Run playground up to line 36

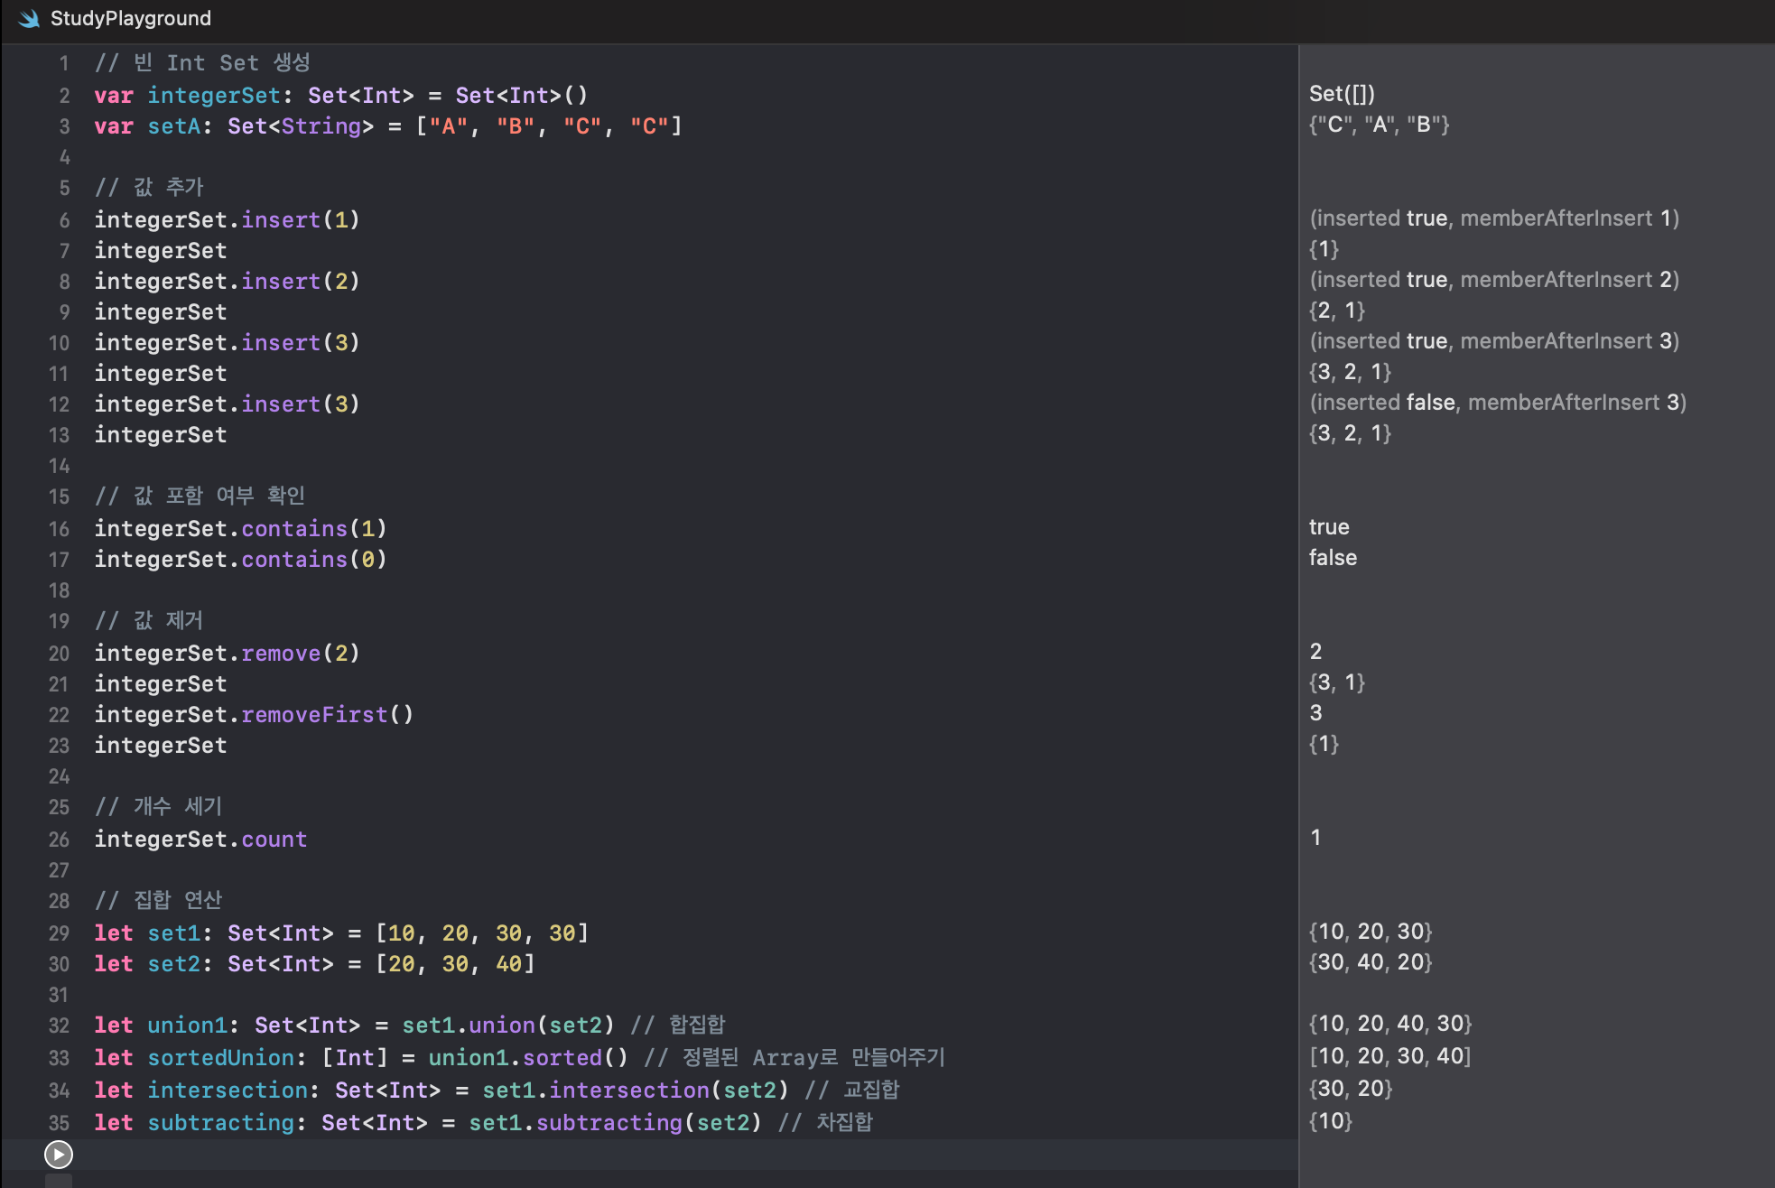59,1154
